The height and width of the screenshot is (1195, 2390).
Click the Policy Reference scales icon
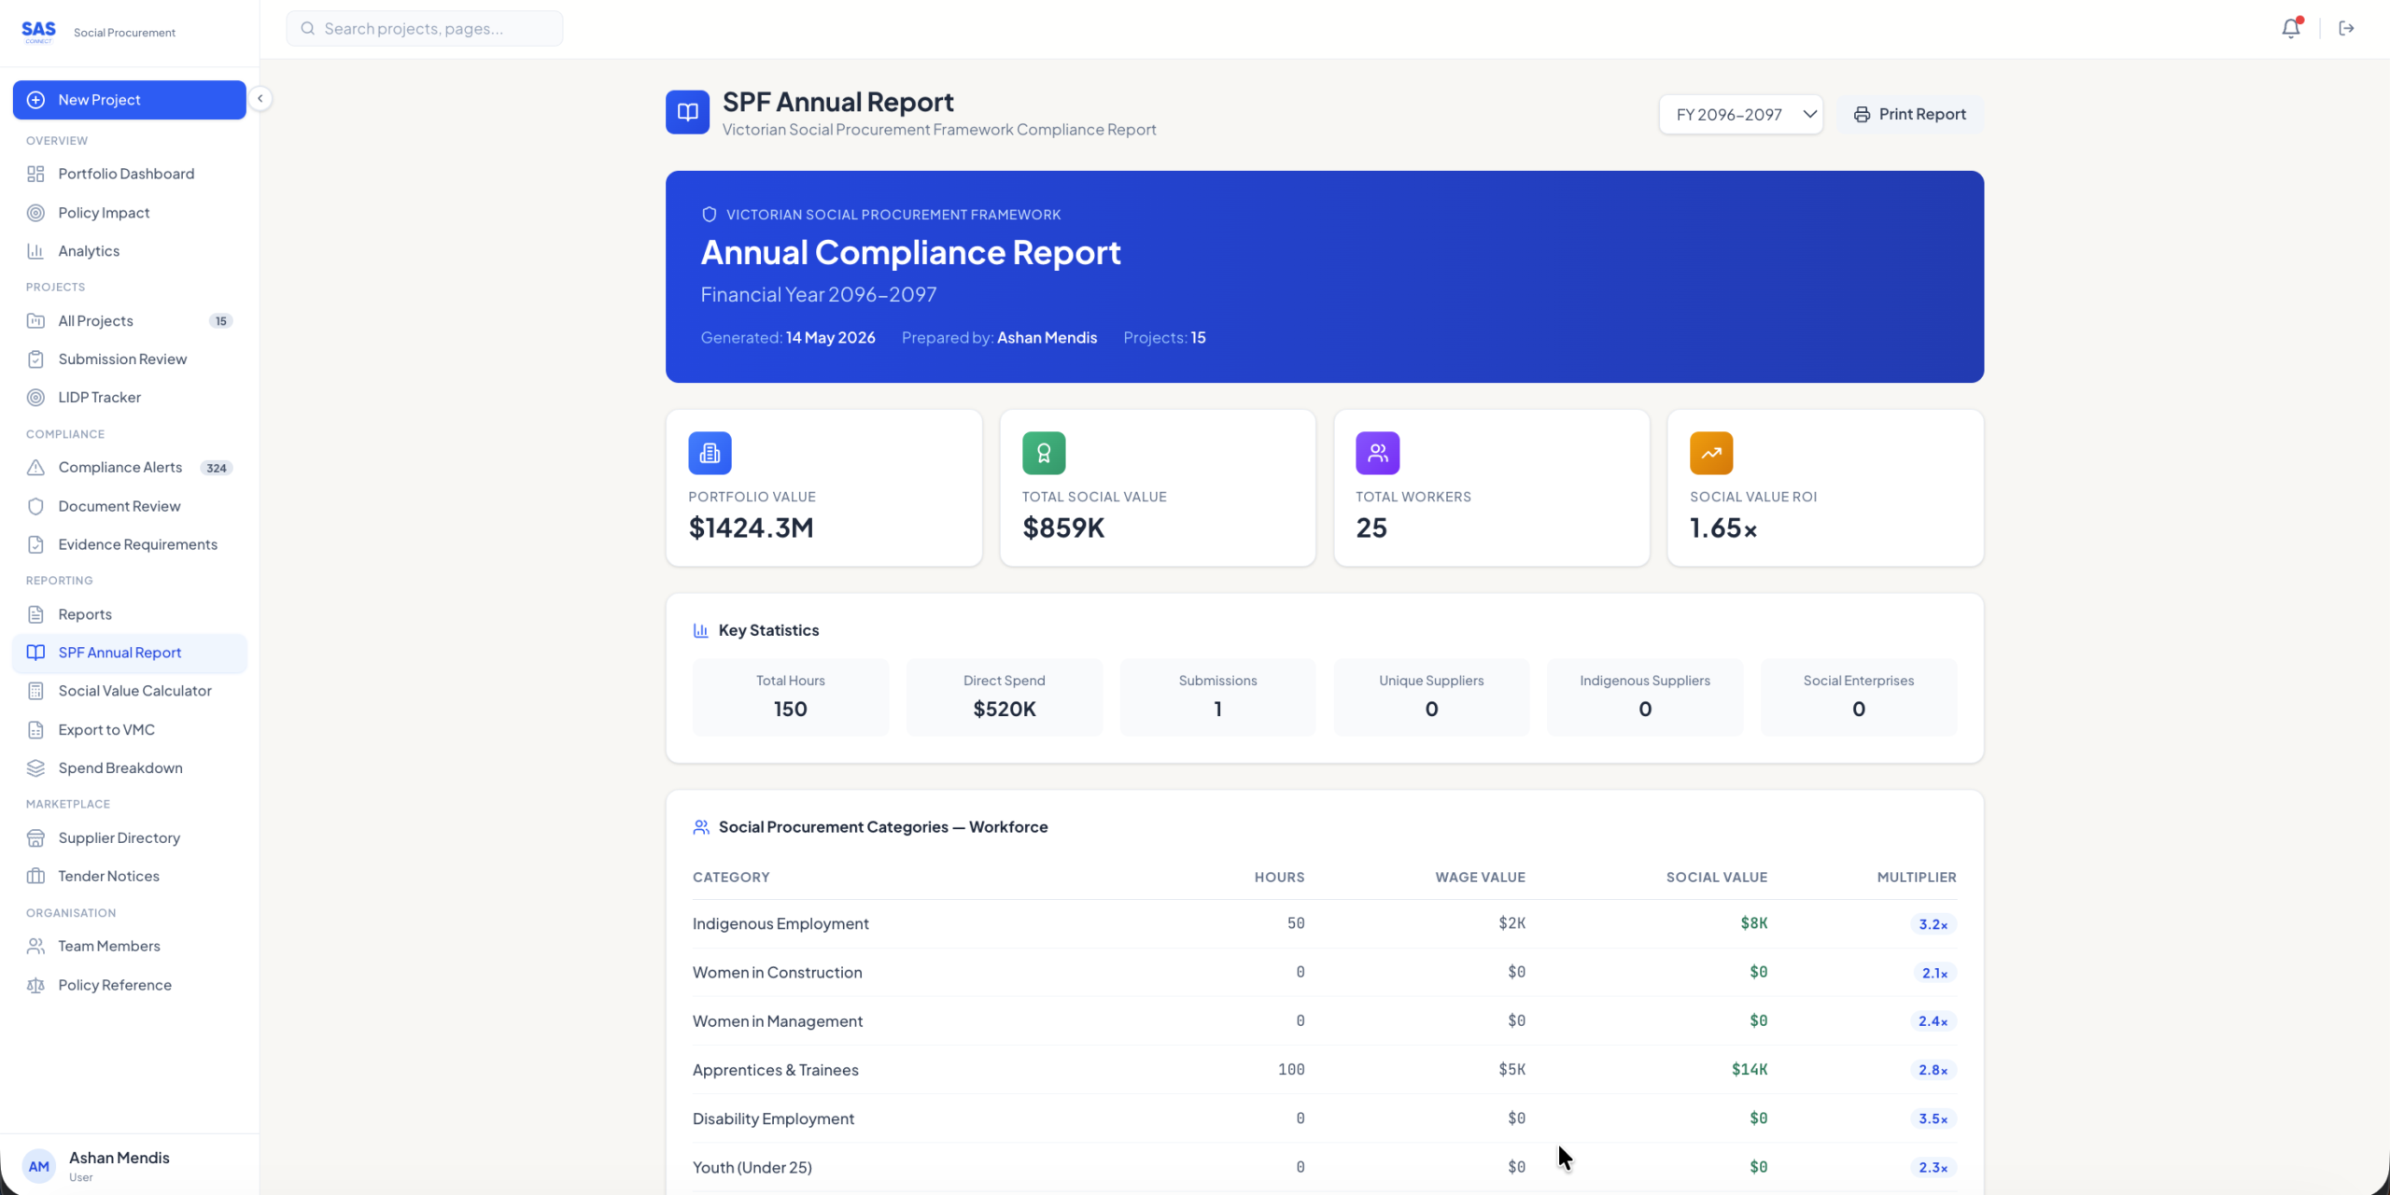pyautogui.click(x=35, y=985)
